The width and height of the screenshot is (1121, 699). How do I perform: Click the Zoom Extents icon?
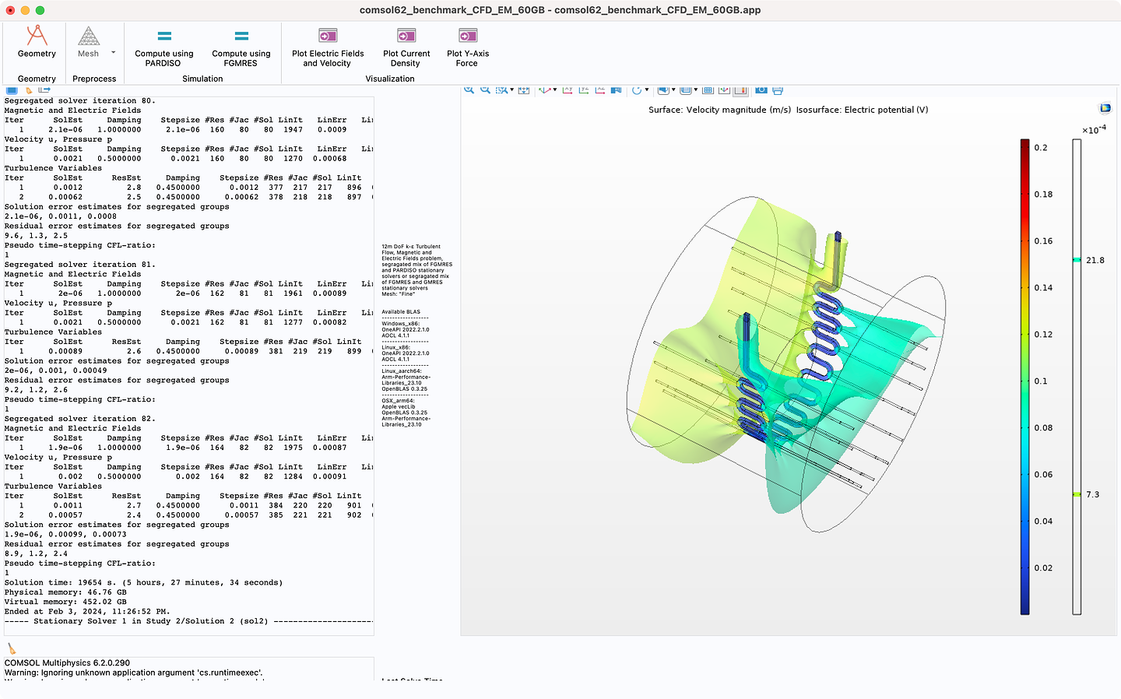(523, 90)
